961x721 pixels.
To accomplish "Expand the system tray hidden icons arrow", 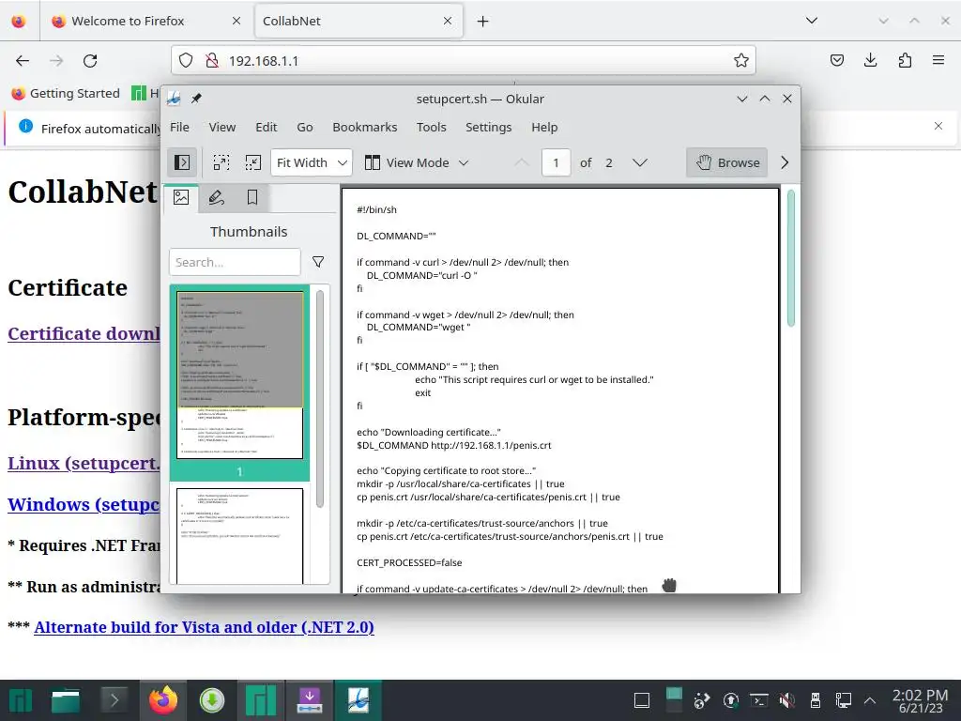I will click(870, 700).
